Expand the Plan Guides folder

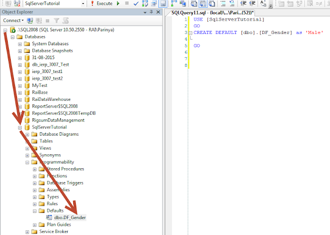(x=35, y=225)
